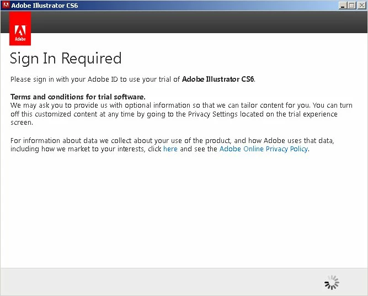Click 'Terms and conditions for trial software.' text
This screenshot has width=368, height=296.
[x=78, y=97]
